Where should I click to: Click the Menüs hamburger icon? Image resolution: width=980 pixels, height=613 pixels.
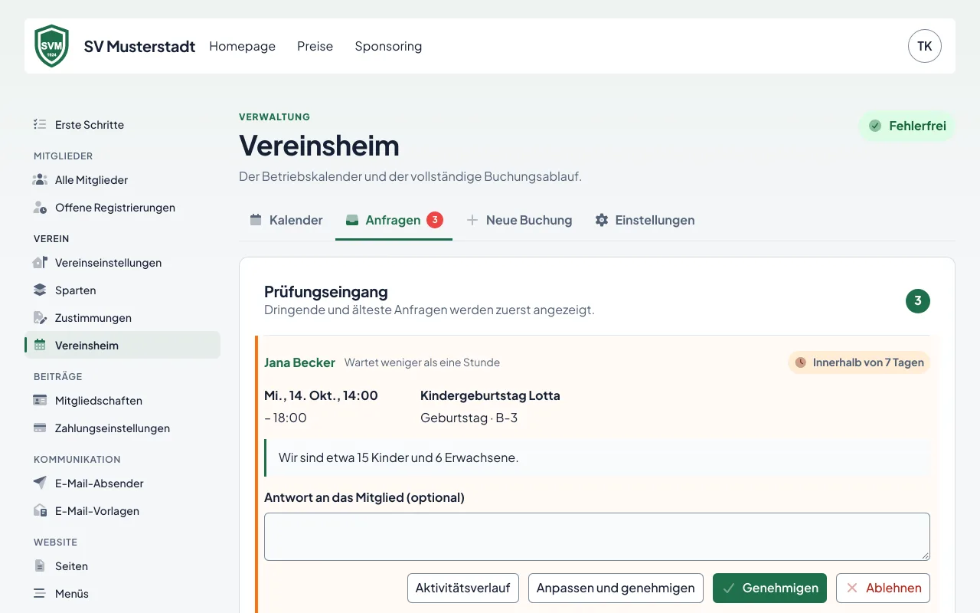pos(40,593)
